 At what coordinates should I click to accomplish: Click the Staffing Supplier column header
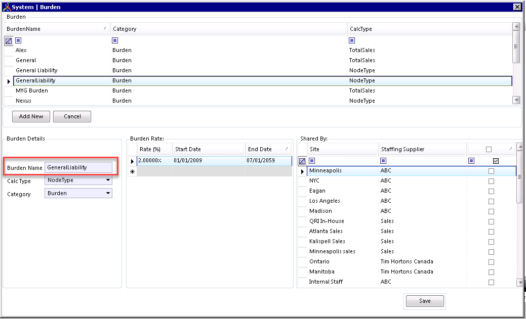point(422,149)
